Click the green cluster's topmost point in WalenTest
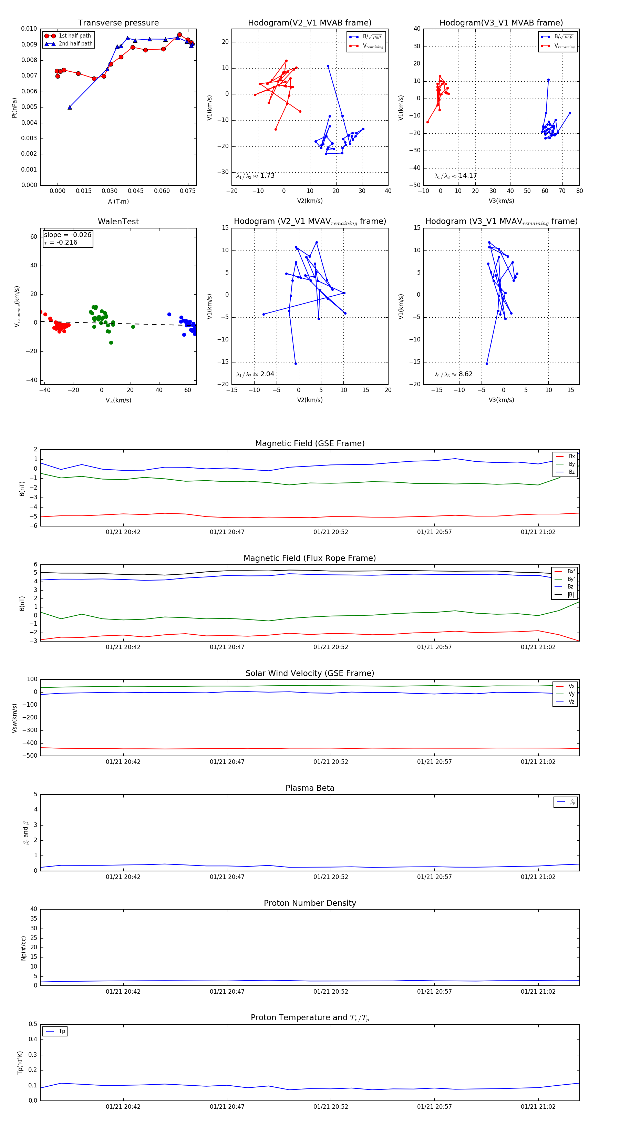The width and height of the screenshot is (620, 1137). (95, 307)
